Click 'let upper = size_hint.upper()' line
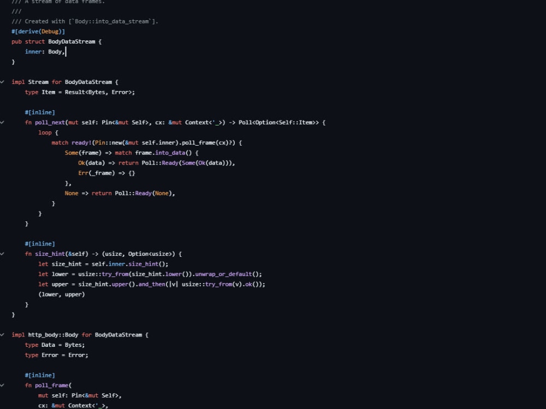 pyautogui.click(x=151, y=284)
